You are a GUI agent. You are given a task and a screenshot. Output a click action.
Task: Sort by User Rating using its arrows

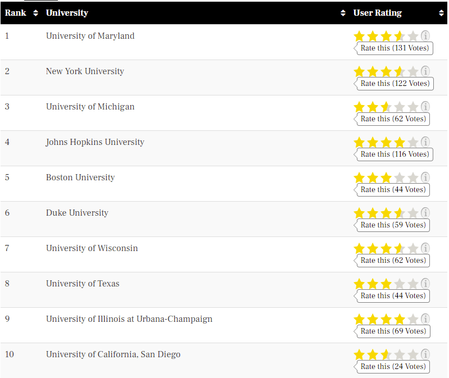pos(441,13)
